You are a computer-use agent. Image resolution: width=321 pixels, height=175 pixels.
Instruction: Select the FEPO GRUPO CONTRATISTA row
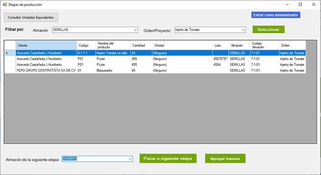(x=46, y=71)
